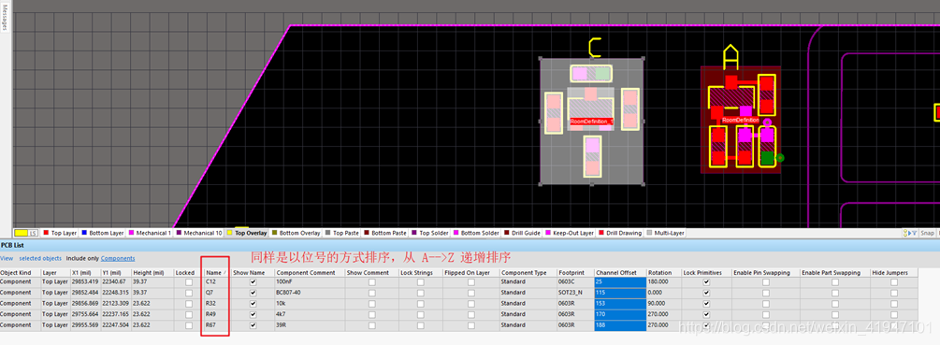This screenshot has width=940, height=345.
Task: Toggle the Locked checkbox for C12
Action: (190, 281)
